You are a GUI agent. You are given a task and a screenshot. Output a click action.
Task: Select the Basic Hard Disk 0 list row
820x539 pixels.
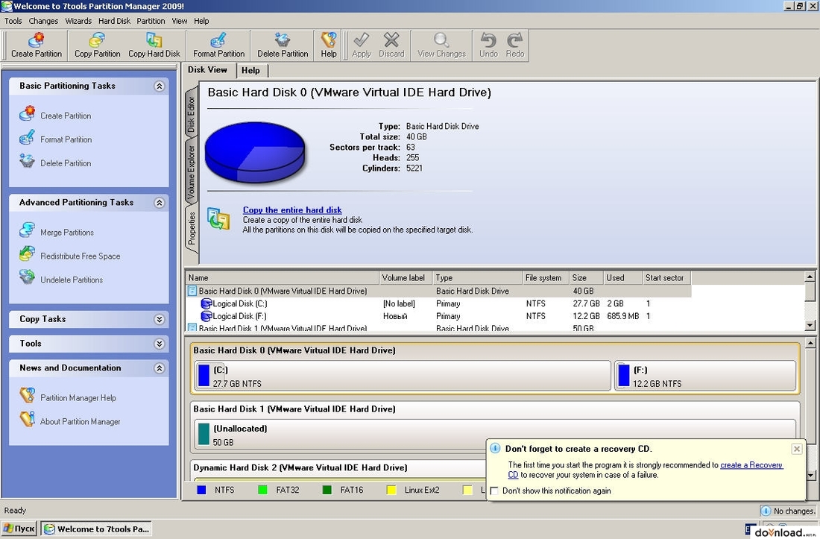[x=438, y=291]
